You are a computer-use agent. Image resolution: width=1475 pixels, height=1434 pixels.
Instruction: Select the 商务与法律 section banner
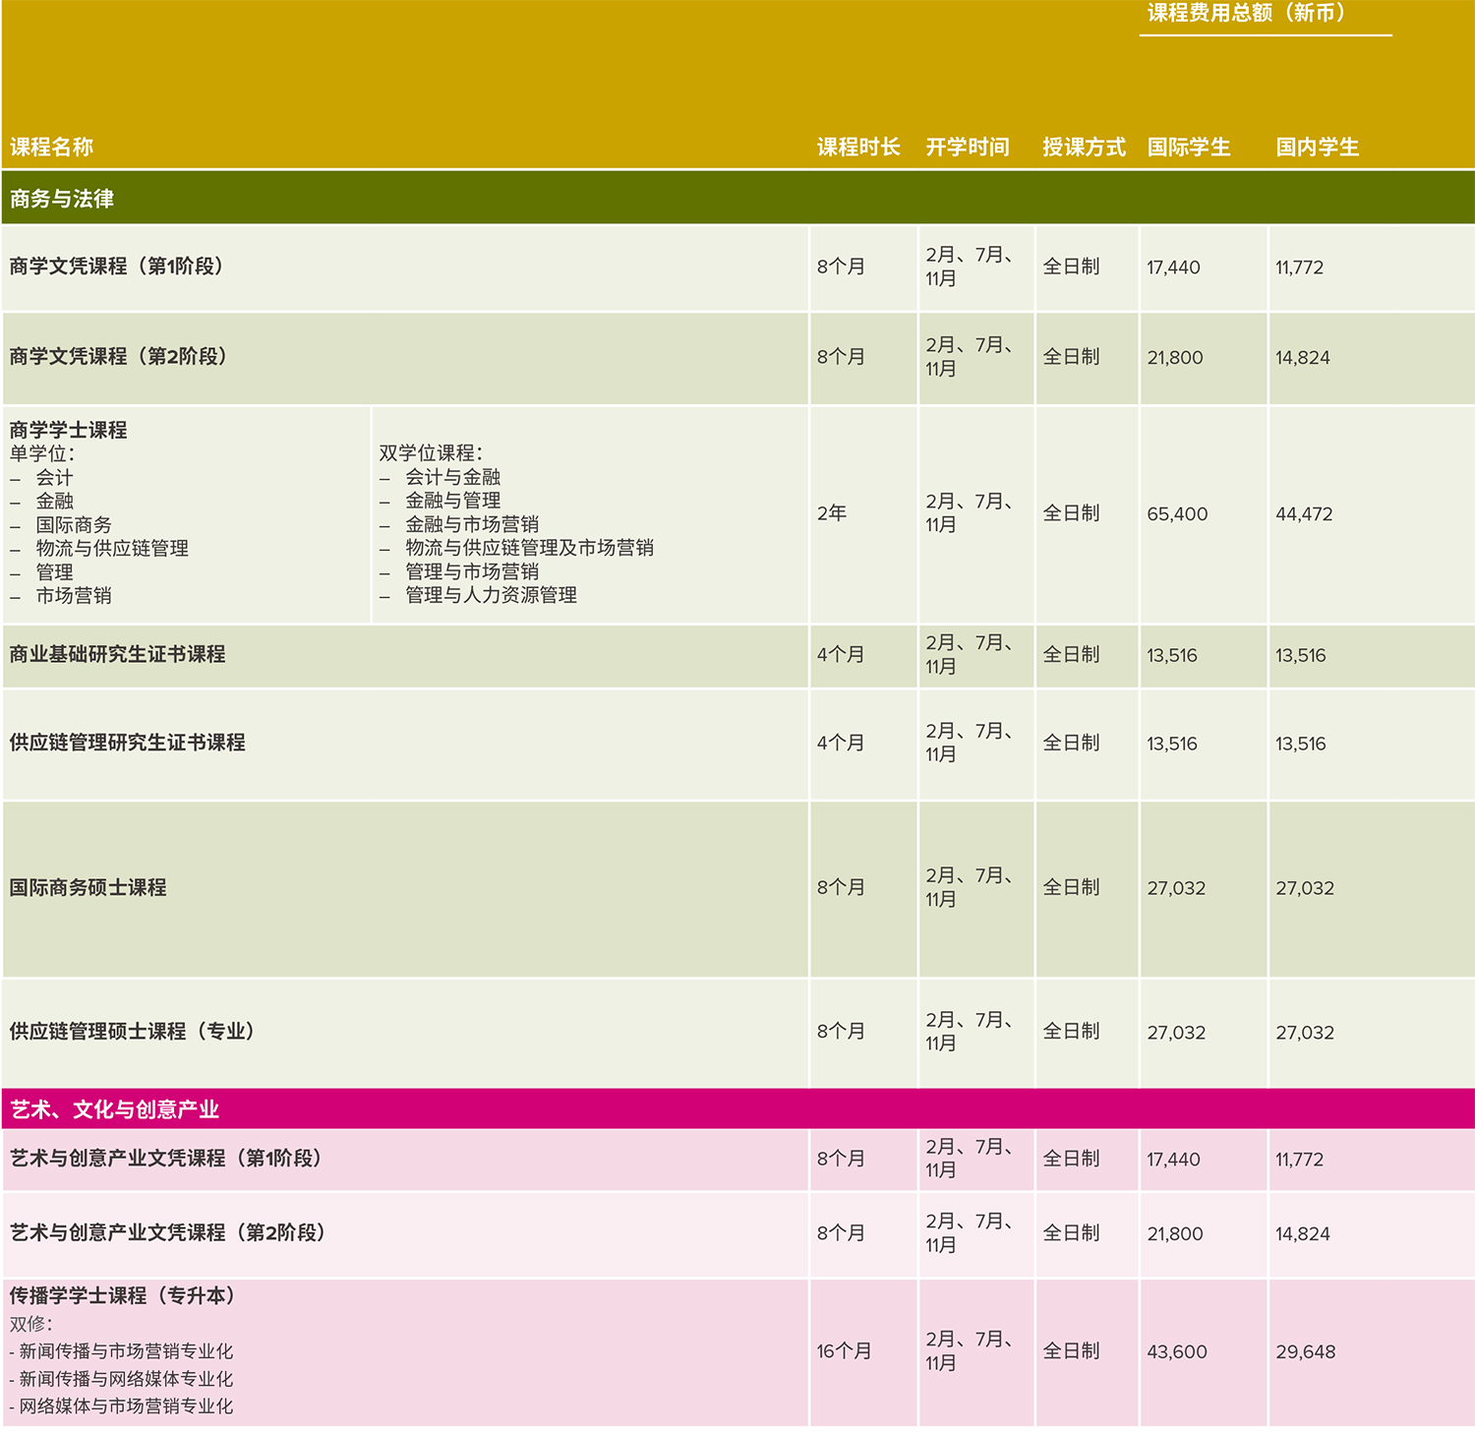tap(62, 199)
